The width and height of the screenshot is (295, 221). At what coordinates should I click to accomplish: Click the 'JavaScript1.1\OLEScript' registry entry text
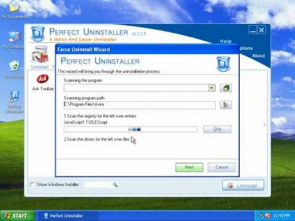pyautogui.click(x=85, y=122)
